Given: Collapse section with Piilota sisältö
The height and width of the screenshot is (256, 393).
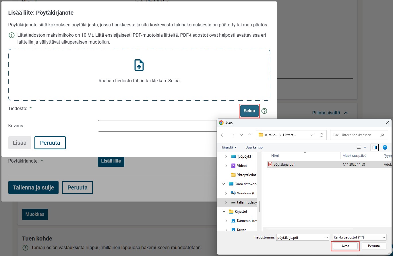Looking at the screenshot, I should coord(330,113).
